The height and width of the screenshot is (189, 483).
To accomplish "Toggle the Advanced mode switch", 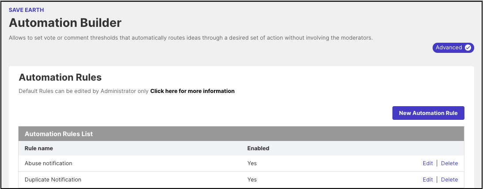I will tap(453, 48).
